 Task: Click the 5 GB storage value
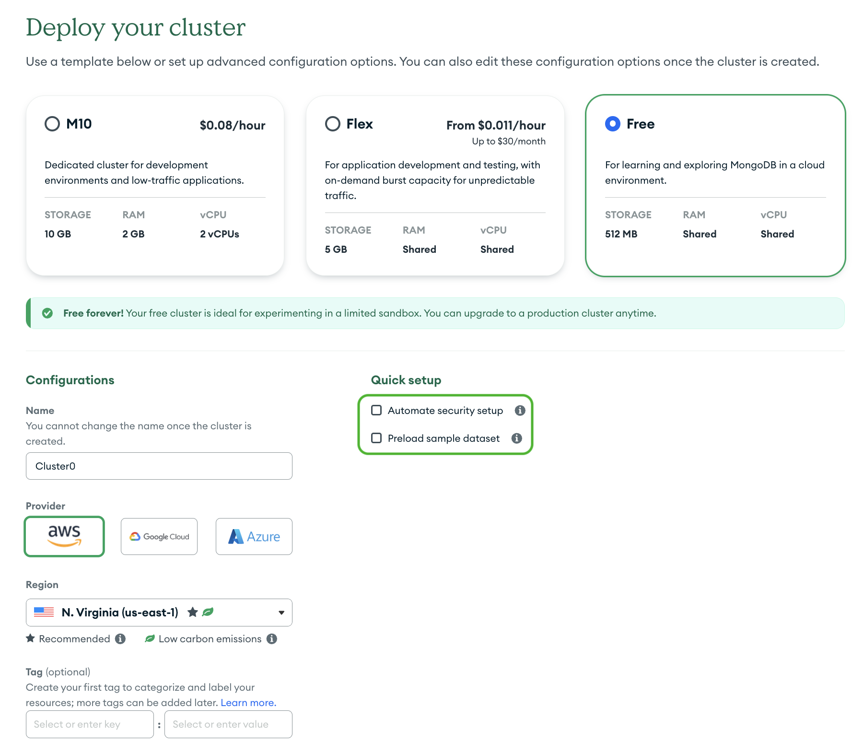coord(336,249)
